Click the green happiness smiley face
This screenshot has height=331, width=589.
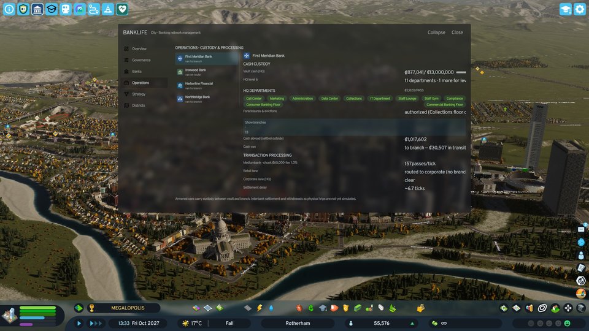tap(567, 323)
